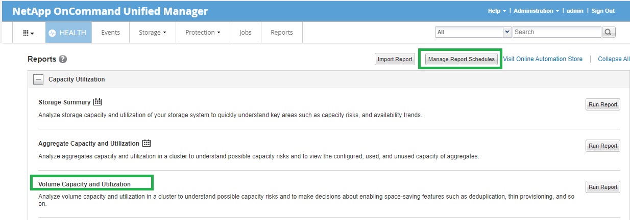Open the Administration dropdown menu

point(535,11)
